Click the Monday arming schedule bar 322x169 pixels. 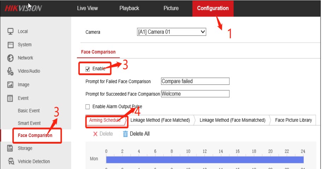[205, 159]
